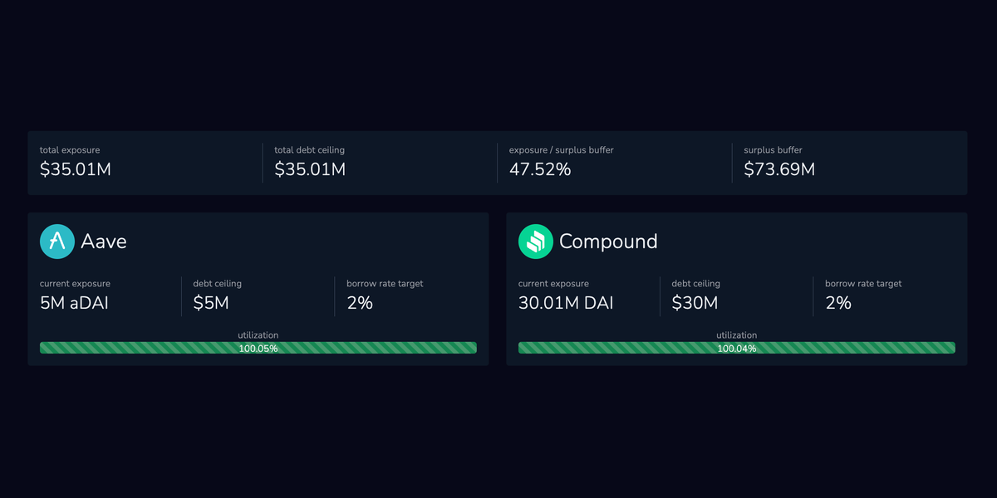Screen dimensions: 997x498
Task: Click the Compound 'debt ceiling' label
Action: [x=696, y=284]
